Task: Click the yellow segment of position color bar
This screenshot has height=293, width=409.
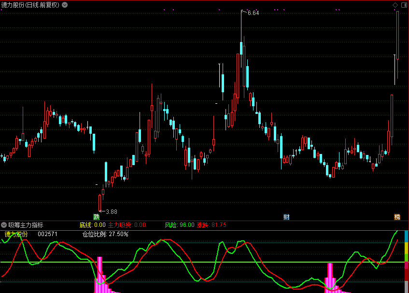Action: coord(406,248)
